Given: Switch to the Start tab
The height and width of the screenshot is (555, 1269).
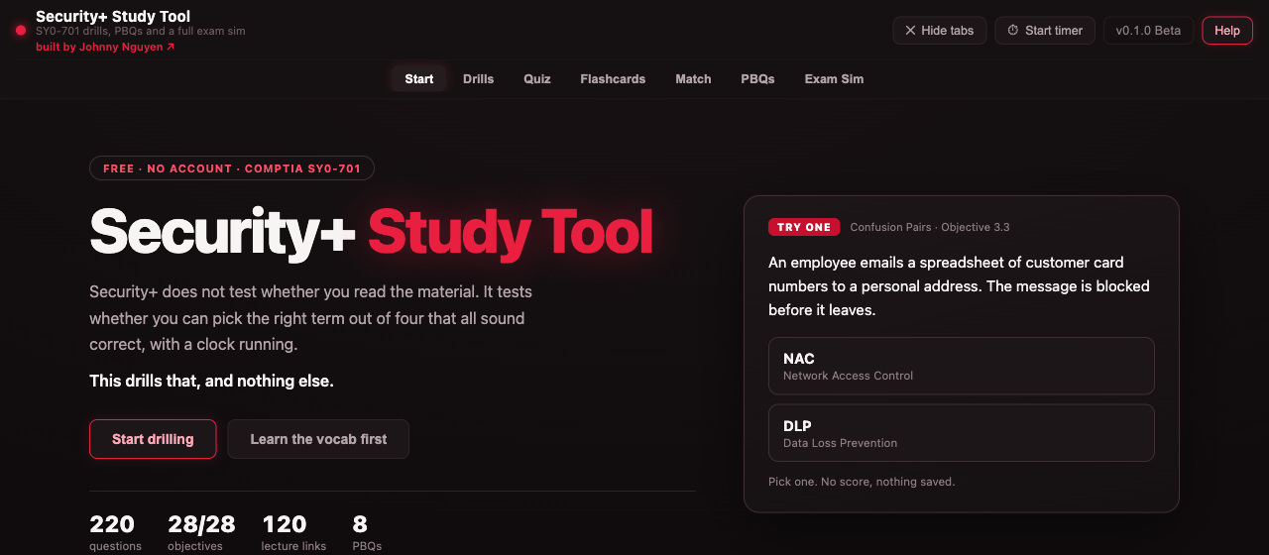Looking at the screenshot, I should [419, 79].
